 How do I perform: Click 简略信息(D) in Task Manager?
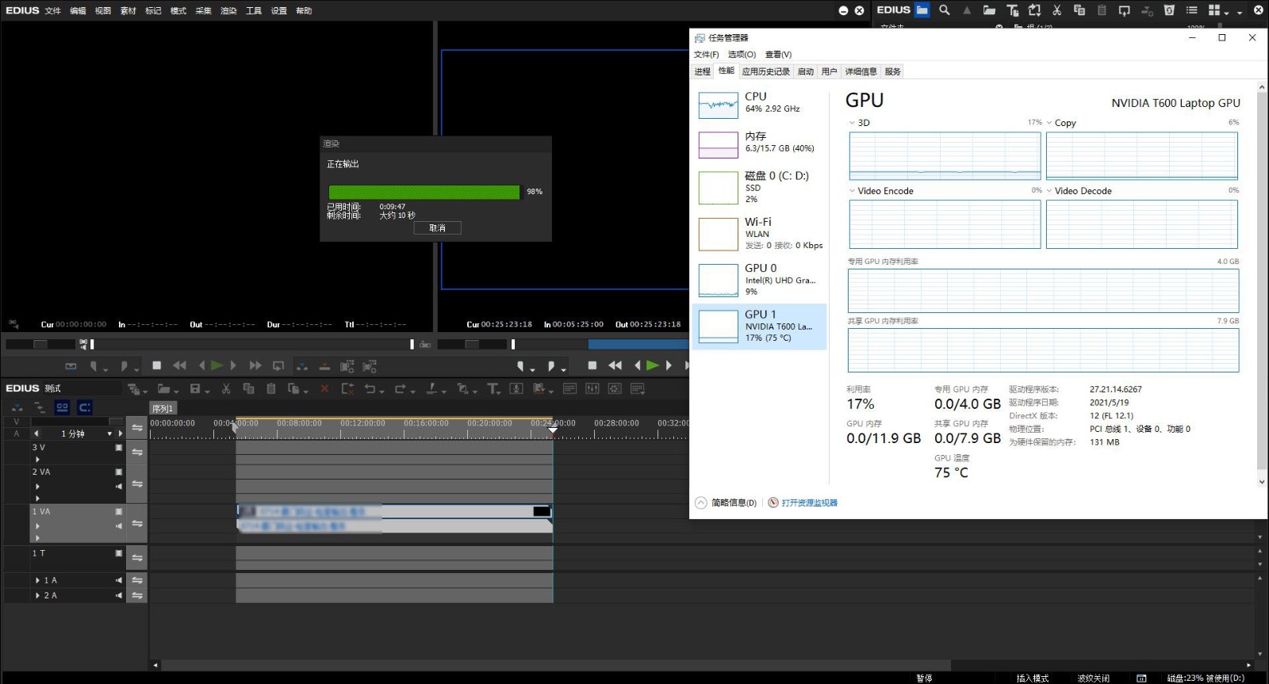727,502
